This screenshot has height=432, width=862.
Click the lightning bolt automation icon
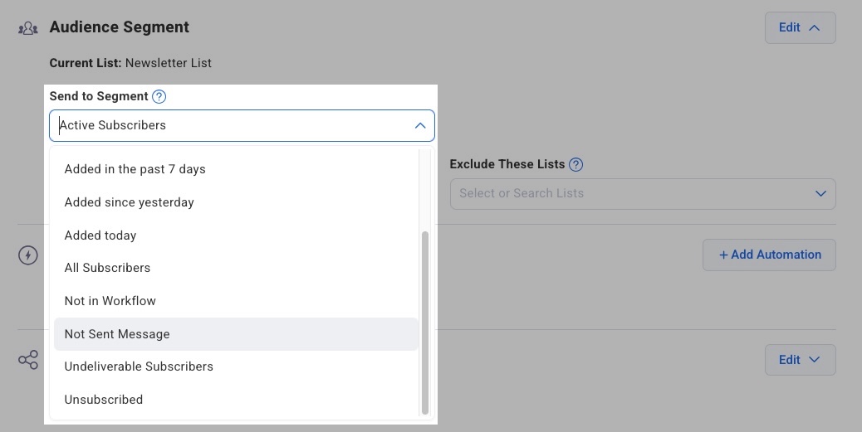coord(28,255)
